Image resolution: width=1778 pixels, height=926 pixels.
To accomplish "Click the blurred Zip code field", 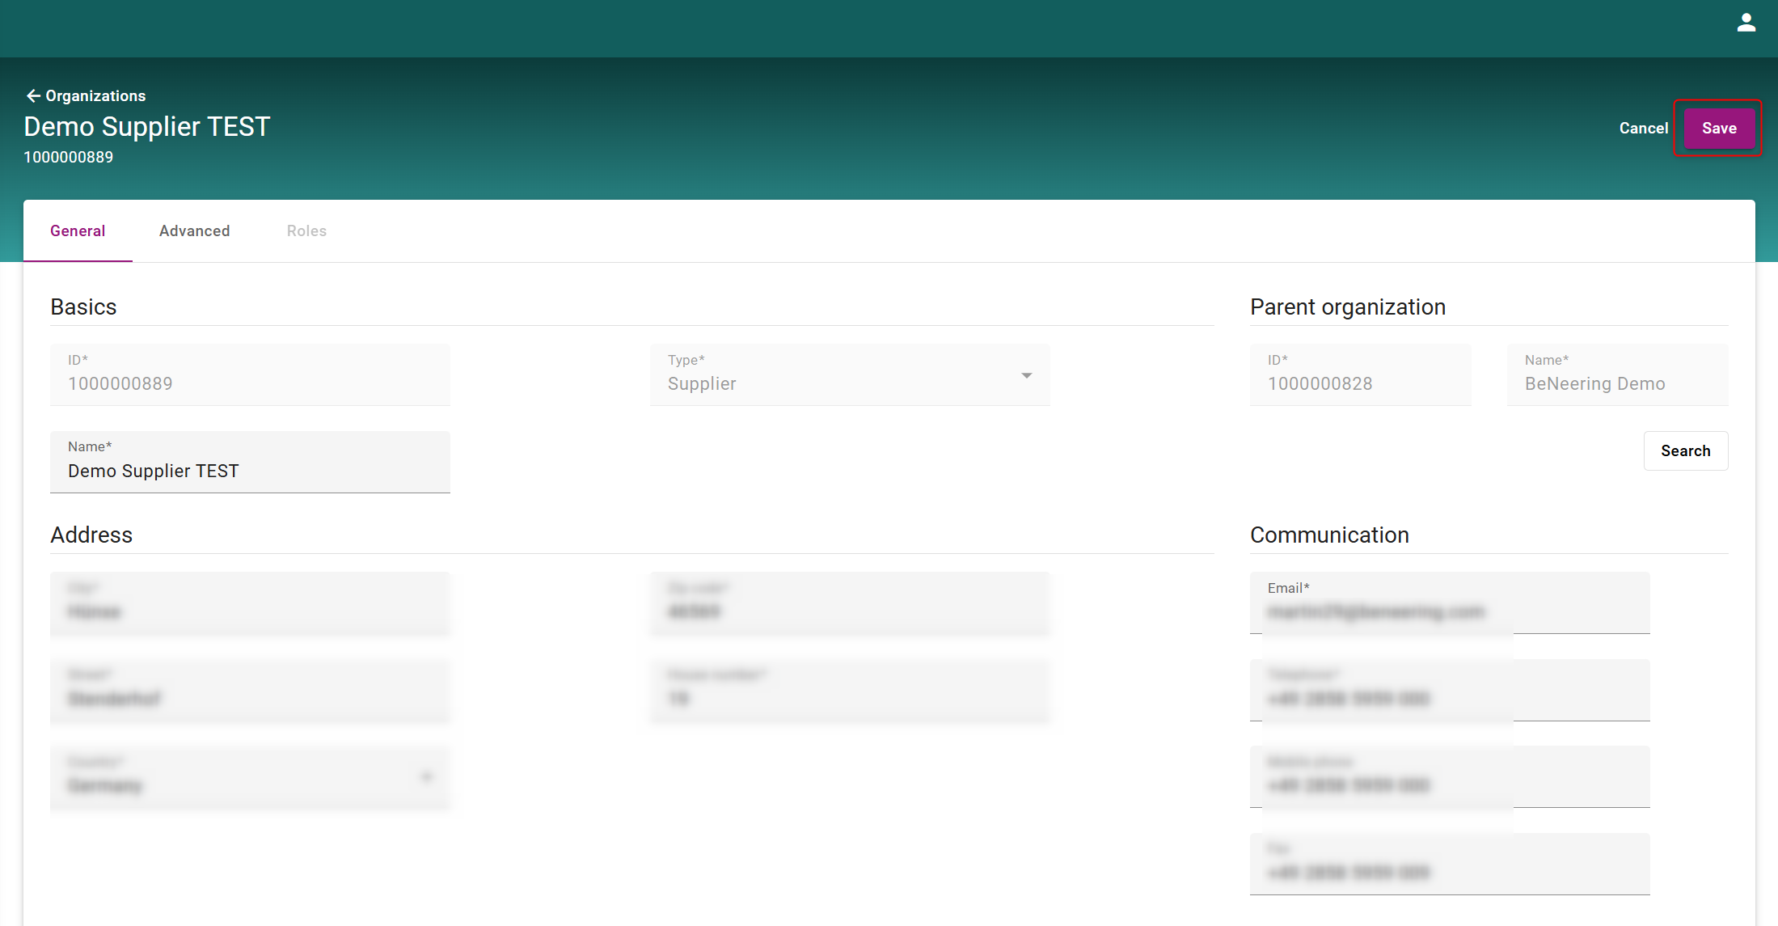I will coord(849,611).
